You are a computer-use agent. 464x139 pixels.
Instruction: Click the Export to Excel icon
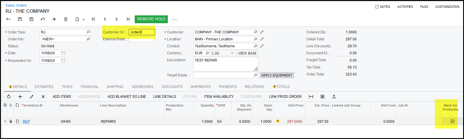[322, 97]
